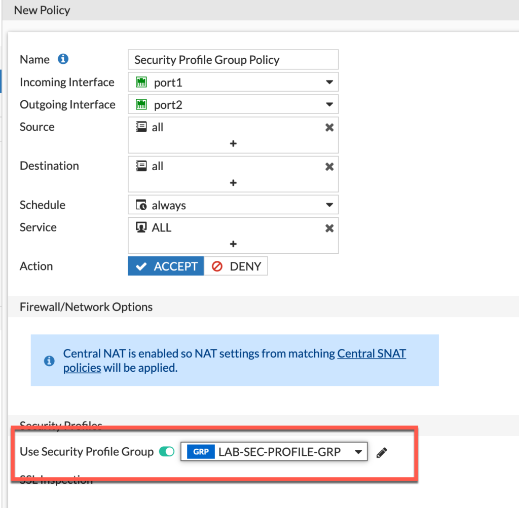
Task: Click the port1 interface icon
Action: [x=141, y=82]
